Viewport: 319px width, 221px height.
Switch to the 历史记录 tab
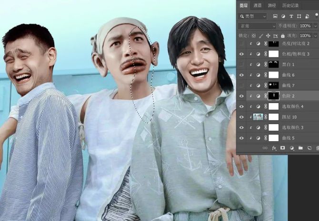(290, 5)
